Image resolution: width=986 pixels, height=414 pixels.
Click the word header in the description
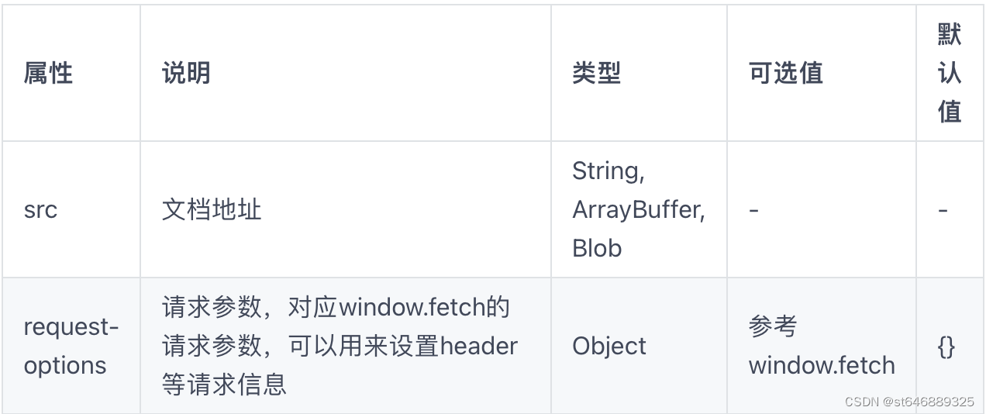click(478, 346)
